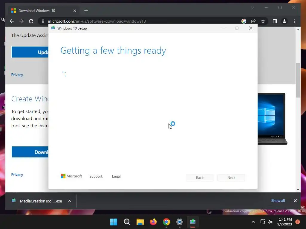Reload the Download Windows 10 page
This screenshot has height=229, width=306.
[x=31, y=21]
